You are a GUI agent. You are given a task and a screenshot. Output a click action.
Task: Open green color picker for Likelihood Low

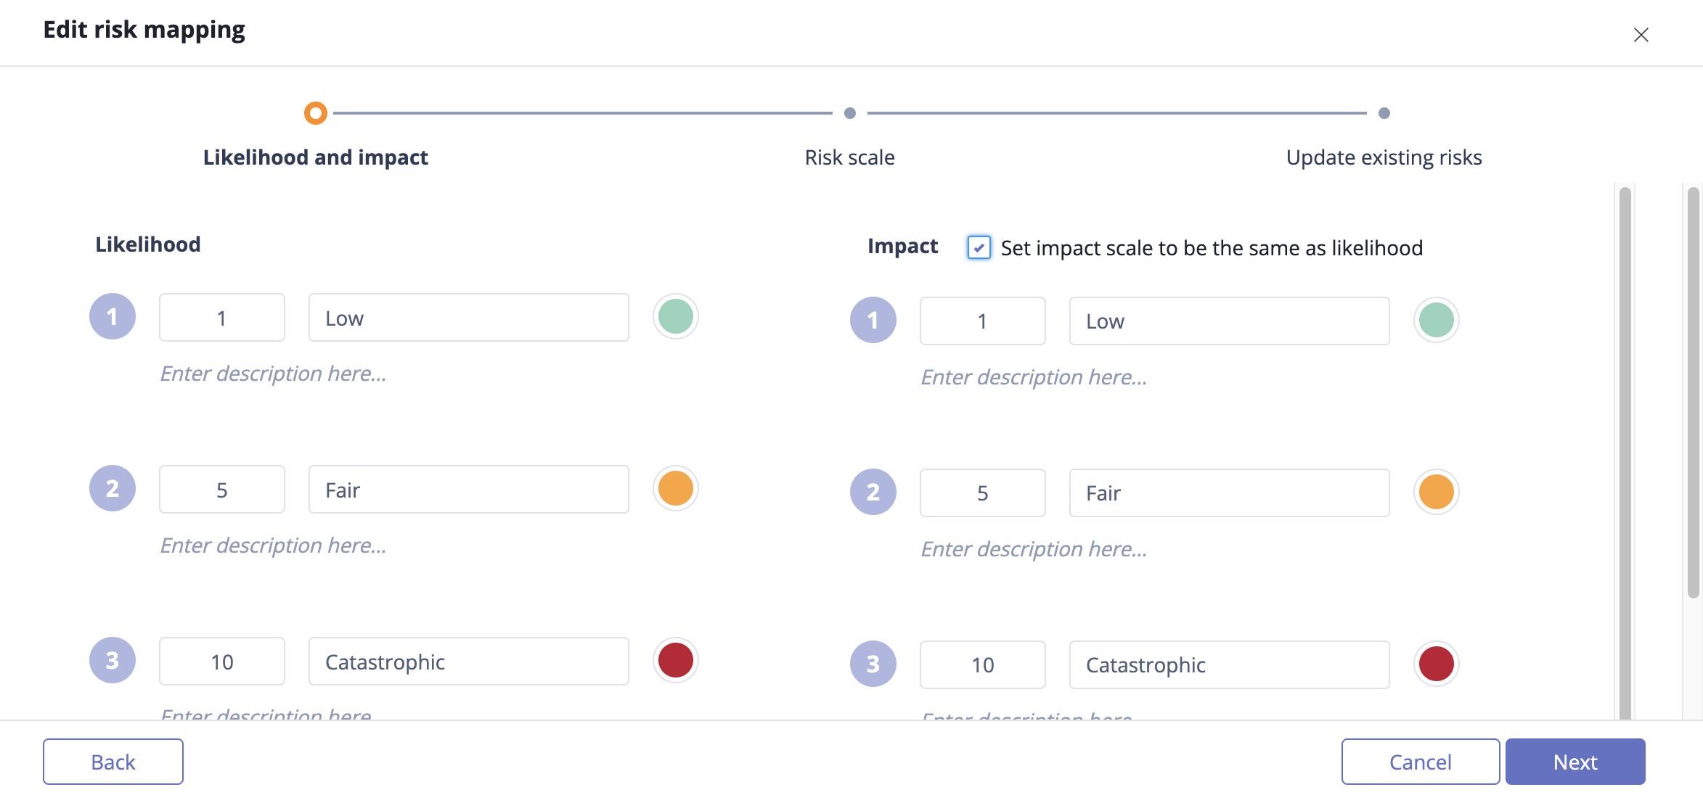(x=676, y=316)
